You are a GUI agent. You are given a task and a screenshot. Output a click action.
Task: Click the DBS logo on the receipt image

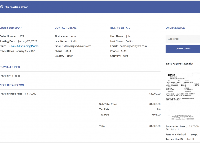pos(171,75)
